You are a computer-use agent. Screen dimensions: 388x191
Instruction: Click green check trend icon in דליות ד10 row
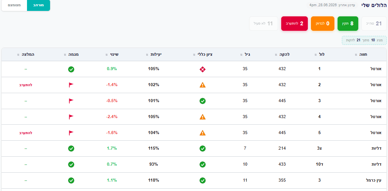(71, 164)
